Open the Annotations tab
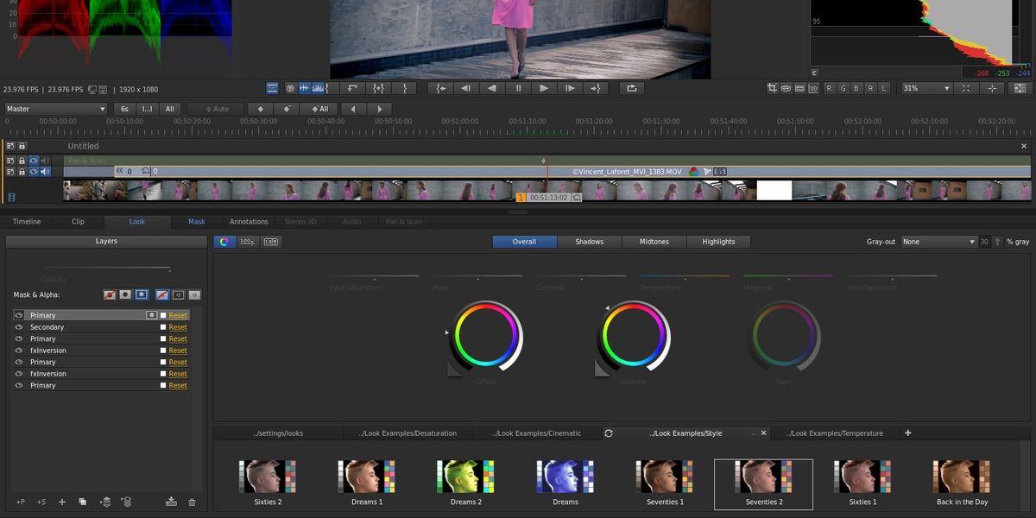 point(250,222)
